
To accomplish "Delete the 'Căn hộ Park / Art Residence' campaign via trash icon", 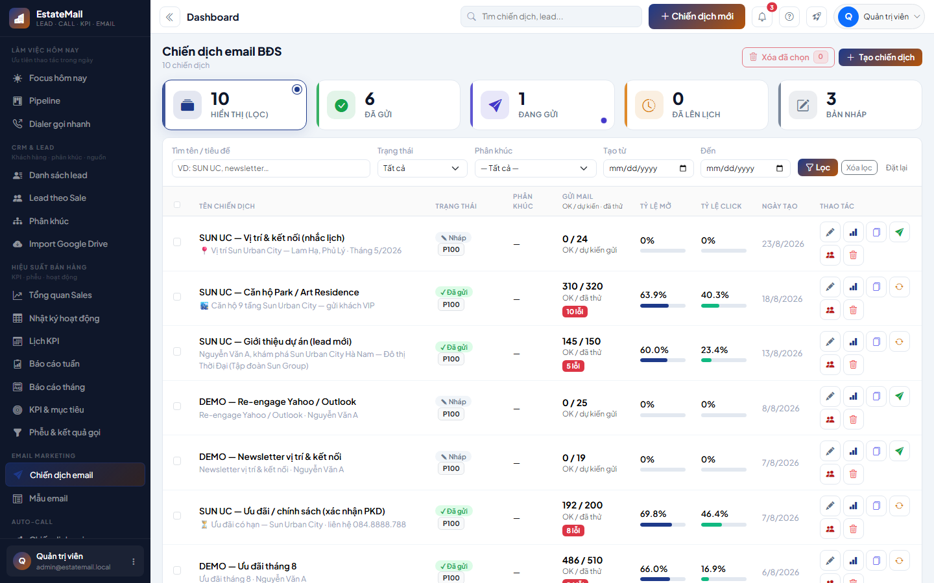I will 853,310.
